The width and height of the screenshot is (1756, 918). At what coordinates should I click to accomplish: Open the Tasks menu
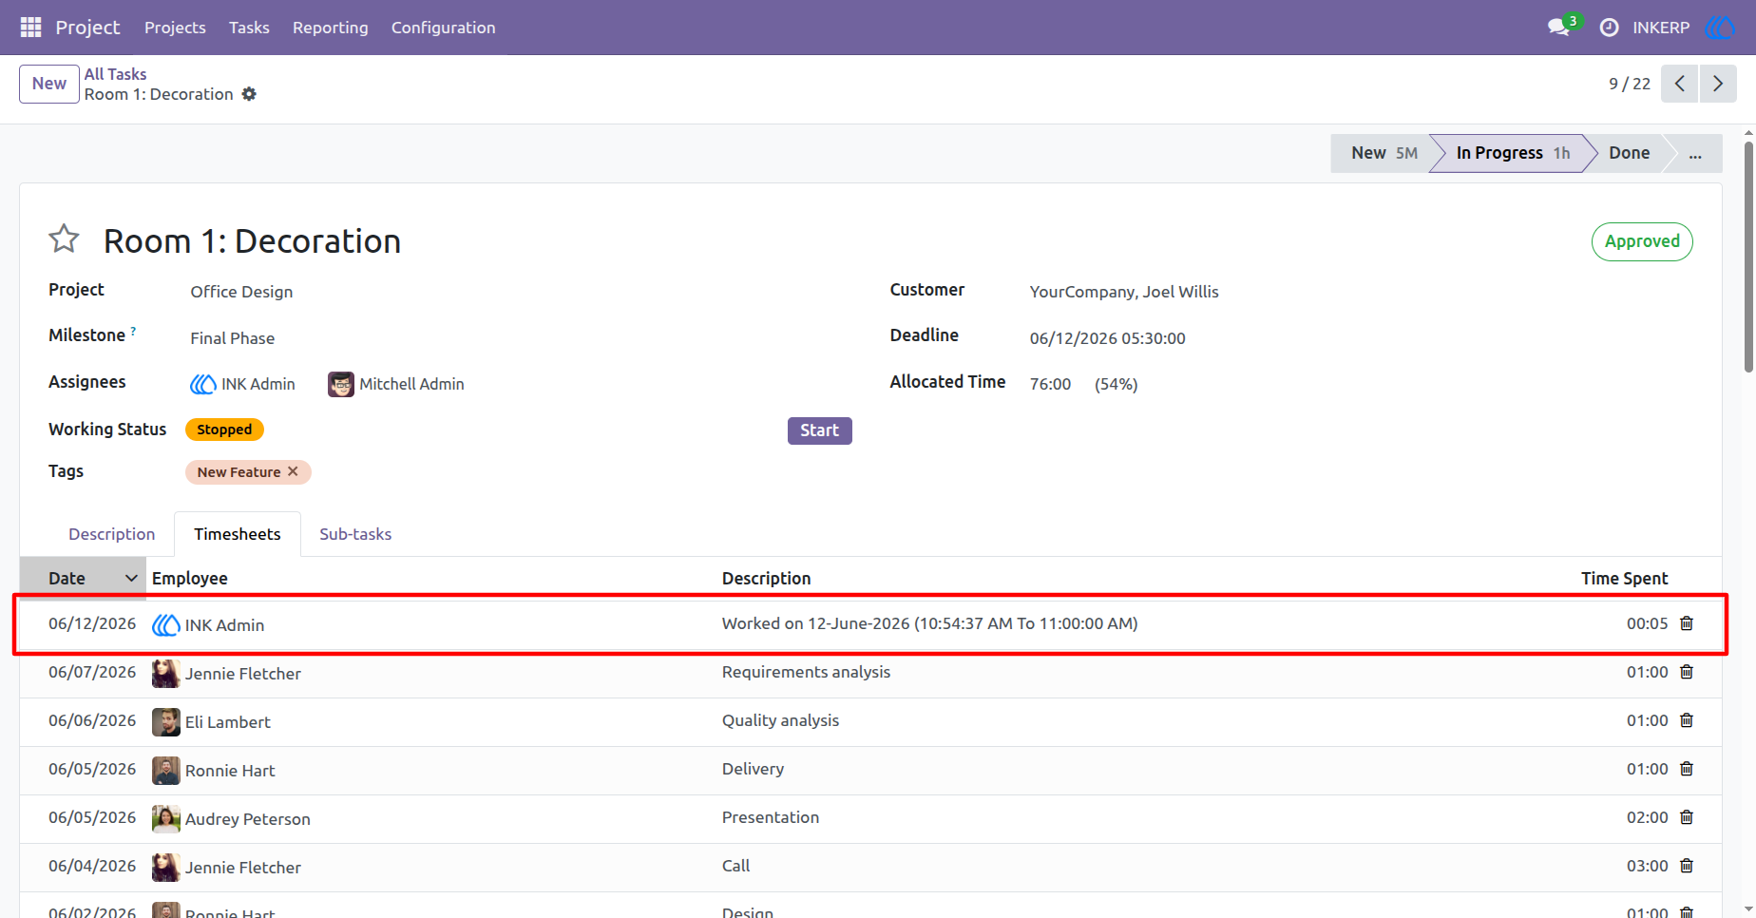pos(249,28)
